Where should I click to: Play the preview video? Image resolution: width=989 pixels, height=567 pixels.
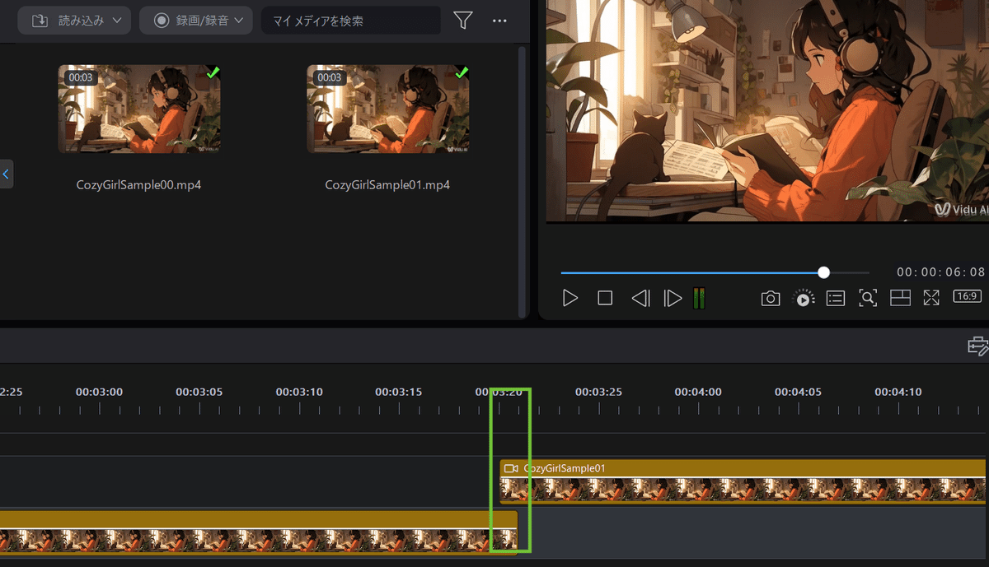pyautogui.click(x=569, y=298)
